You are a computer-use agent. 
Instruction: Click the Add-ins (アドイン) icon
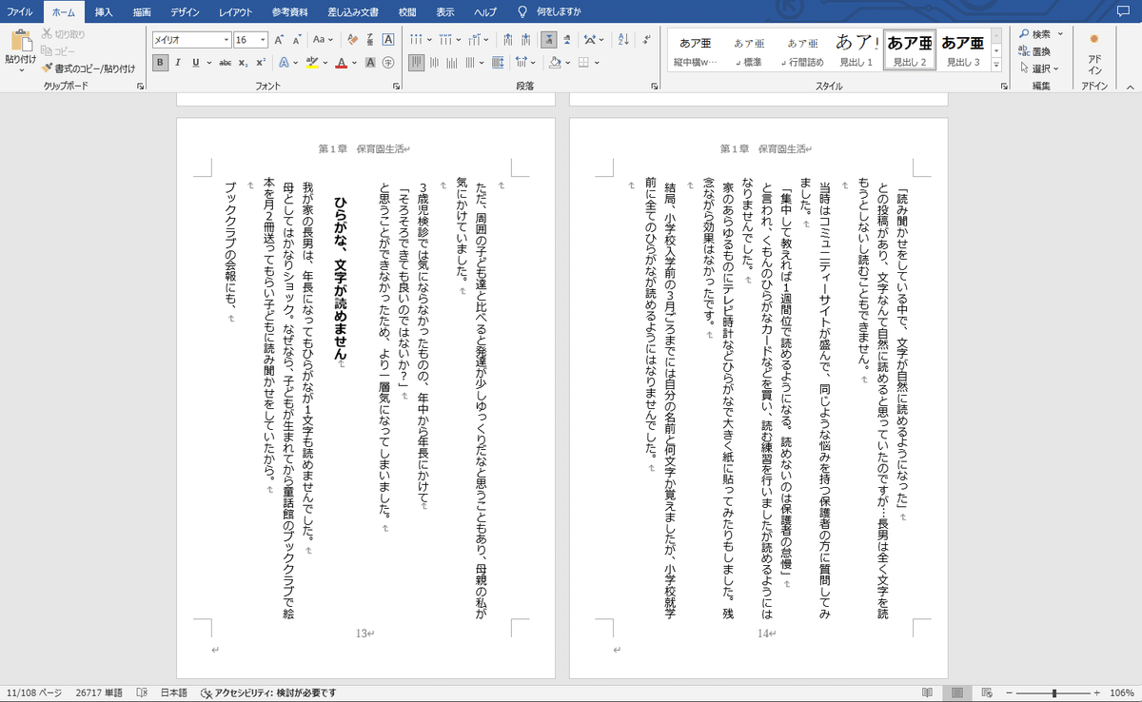[1094, 55]
